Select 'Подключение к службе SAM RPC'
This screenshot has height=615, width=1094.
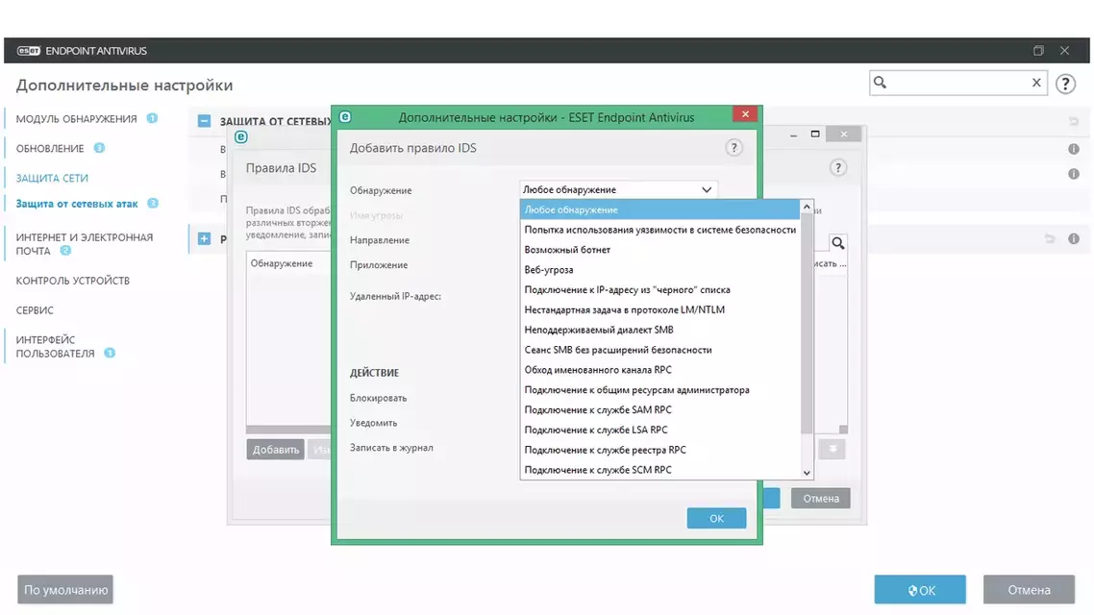pyautogui.click(x=660, y=410)
